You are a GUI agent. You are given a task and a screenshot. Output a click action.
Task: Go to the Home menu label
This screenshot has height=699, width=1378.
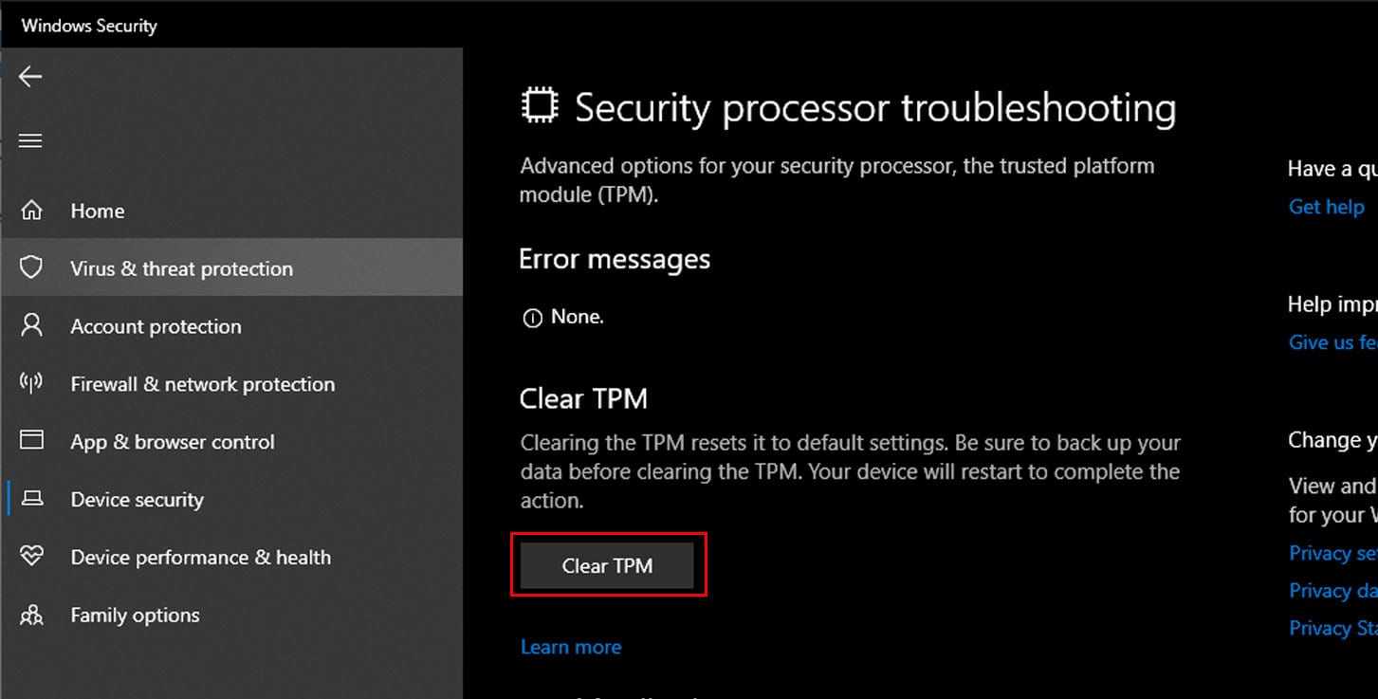point(98,211)
